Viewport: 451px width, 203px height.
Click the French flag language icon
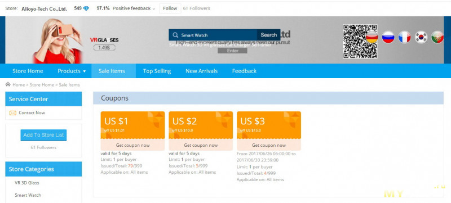tap(404, 37)
